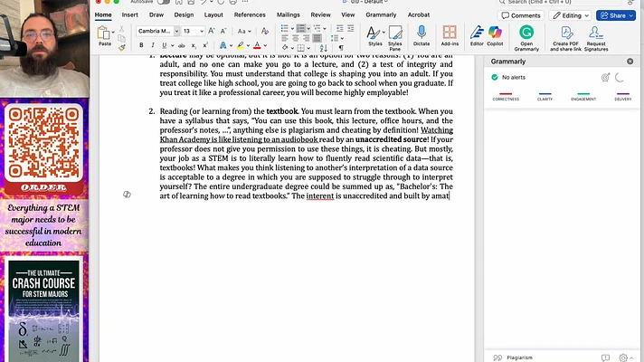The image size is (644, 362).
Task: Switch to the References tab
Action: (250, 14)
